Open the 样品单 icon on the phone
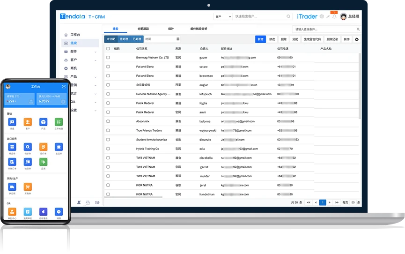This screenshot has height=254, width=405. pyautogui.click(x=12, y=147)
